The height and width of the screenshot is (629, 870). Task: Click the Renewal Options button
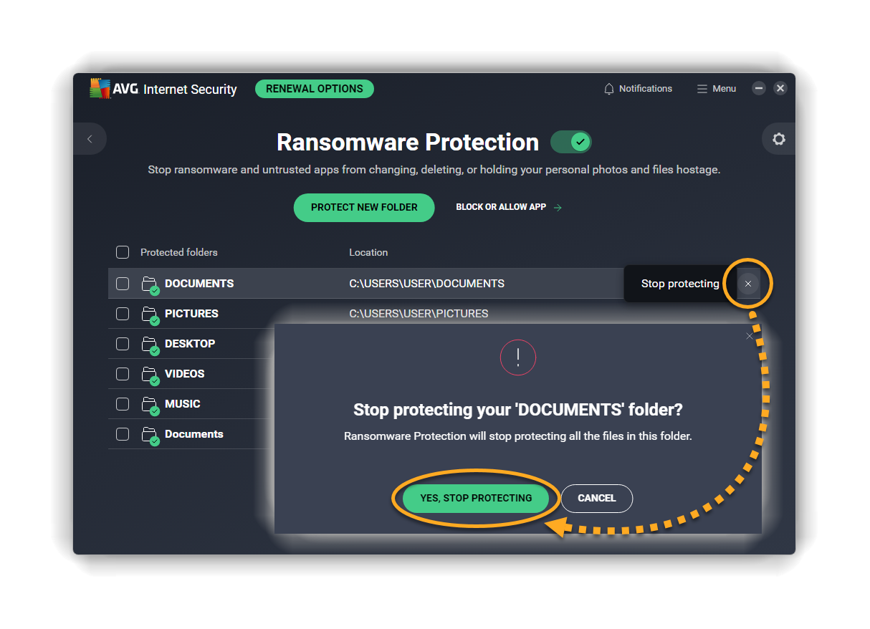314,89
